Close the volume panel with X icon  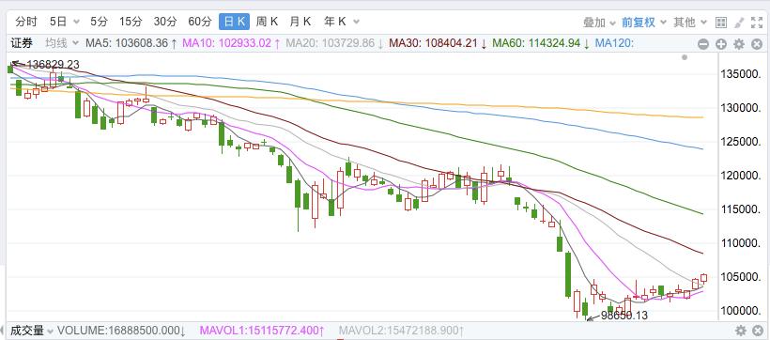pos(758,331)
